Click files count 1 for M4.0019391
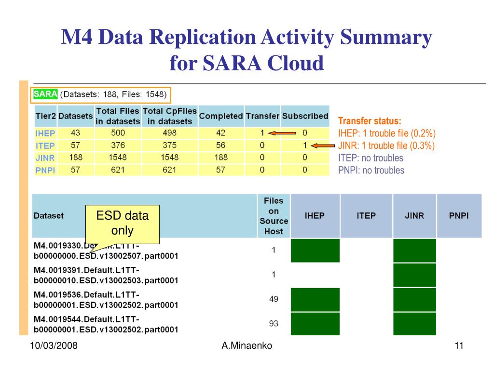The image size is (494, 370). [x=274, y=274]
